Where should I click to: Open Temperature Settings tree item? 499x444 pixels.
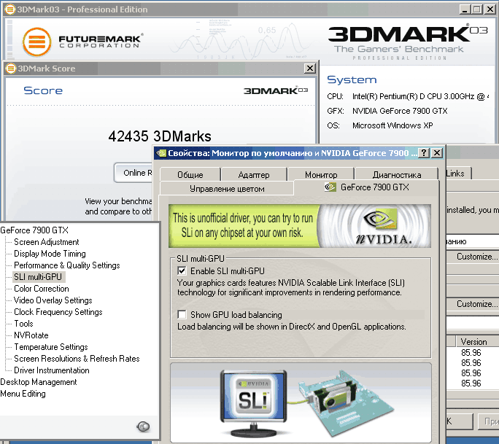pos(51,347)
